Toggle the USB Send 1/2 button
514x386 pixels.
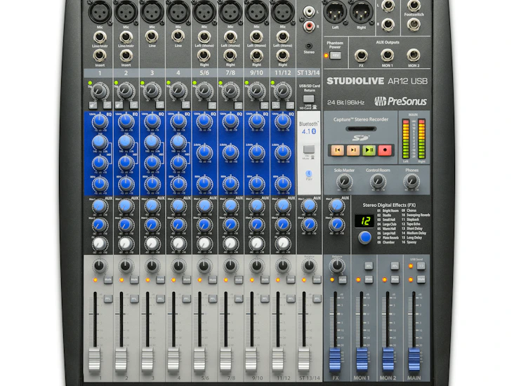[x=421, y=266]
